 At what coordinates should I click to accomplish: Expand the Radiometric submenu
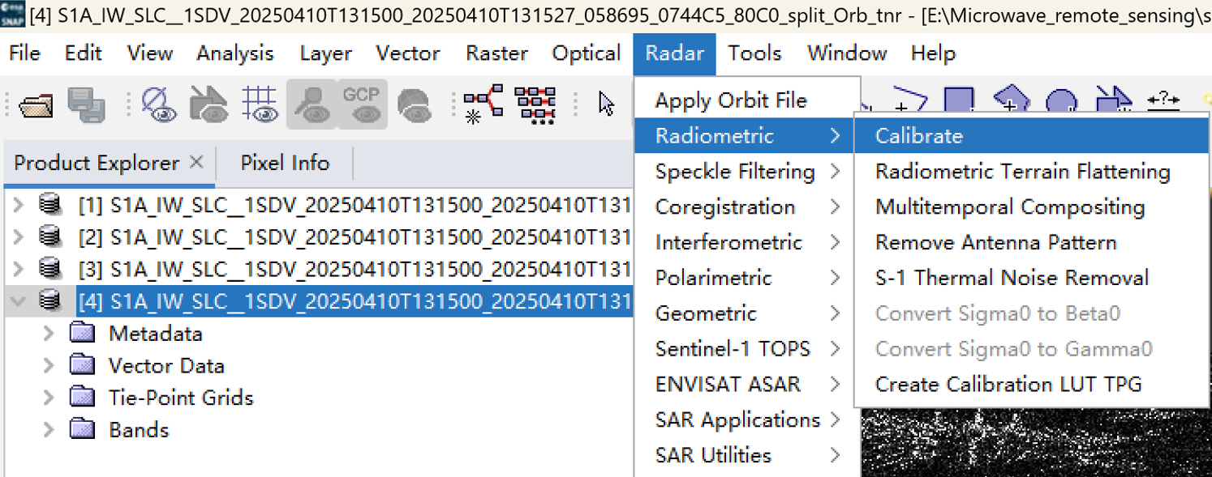pyautogui.click(x=744, y=136)
